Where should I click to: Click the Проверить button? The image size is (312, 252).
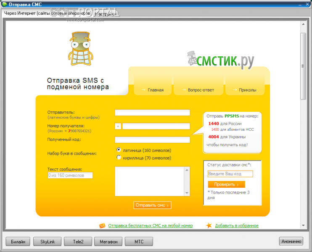[x=227, y=184]
